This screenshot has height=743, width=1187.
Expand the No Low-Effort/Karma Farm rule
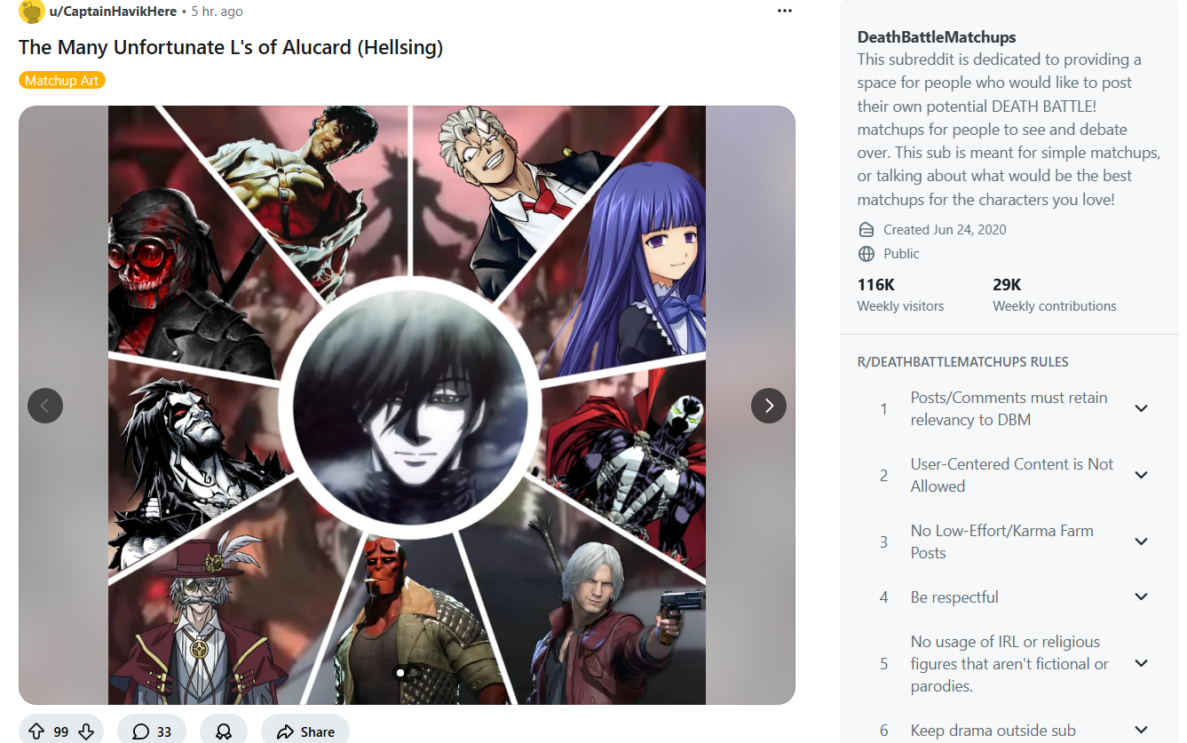1142,541
